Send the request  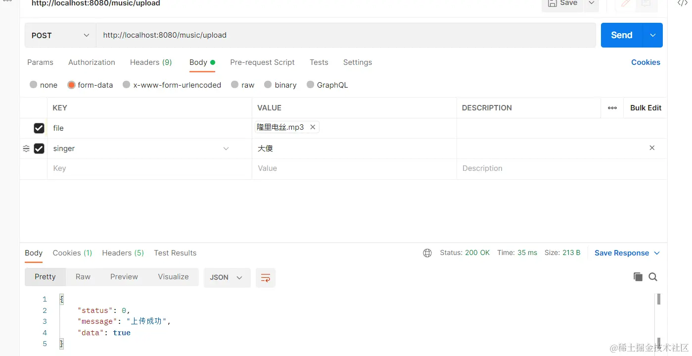coord(622,35)
